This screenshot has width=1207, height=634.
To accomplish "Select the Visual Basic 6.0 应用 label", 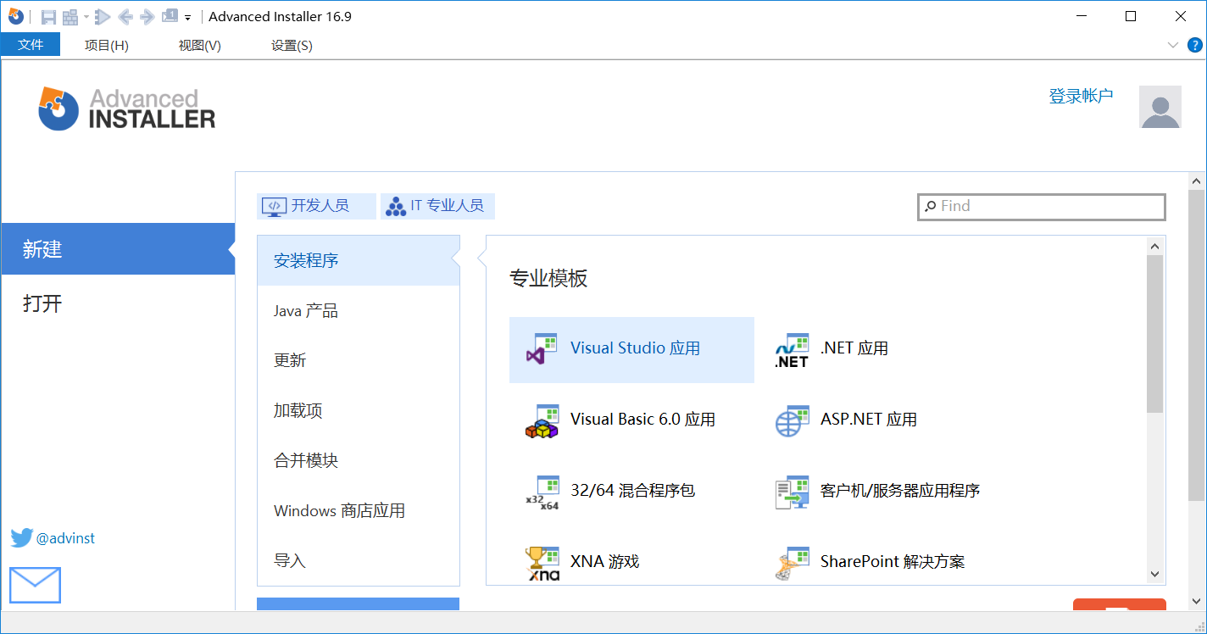I will 643,420.
